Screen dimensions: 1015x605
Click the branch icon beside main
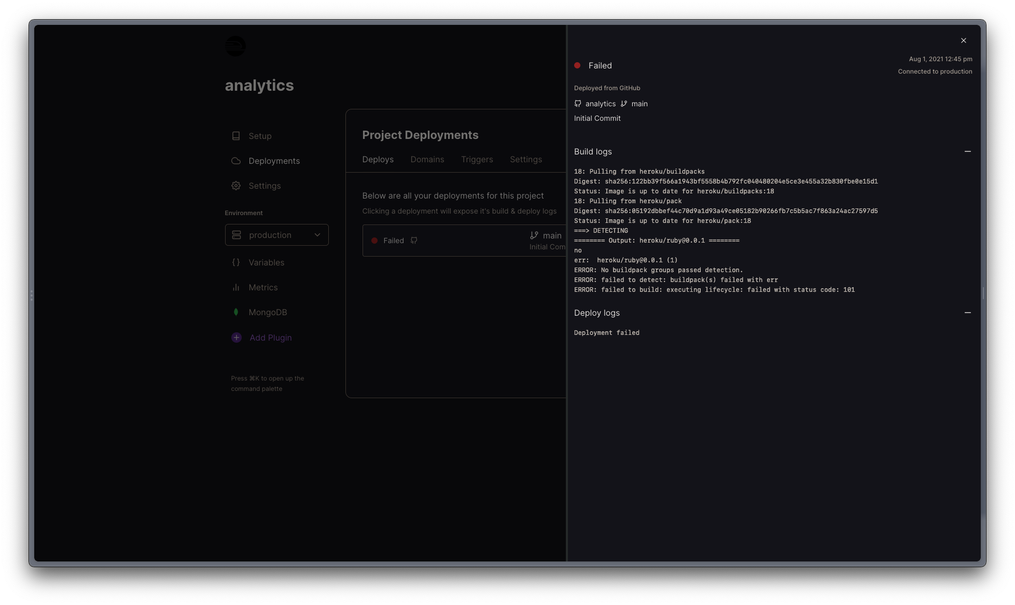pyautogui.click(x=623, y=104)
